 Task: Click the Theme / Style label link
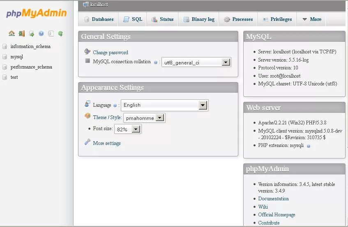click(107, 117)
